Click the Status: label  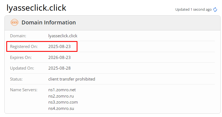(16, 79)
